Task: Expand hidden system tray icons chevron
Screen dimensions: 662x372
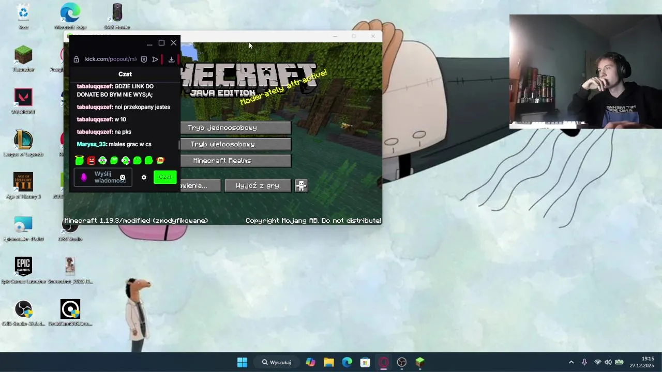Action: click(571, 362)
